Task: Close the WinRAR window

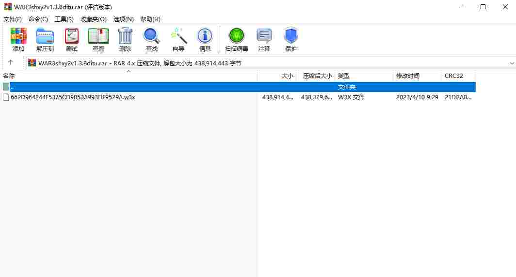Action: pos(505,7)
